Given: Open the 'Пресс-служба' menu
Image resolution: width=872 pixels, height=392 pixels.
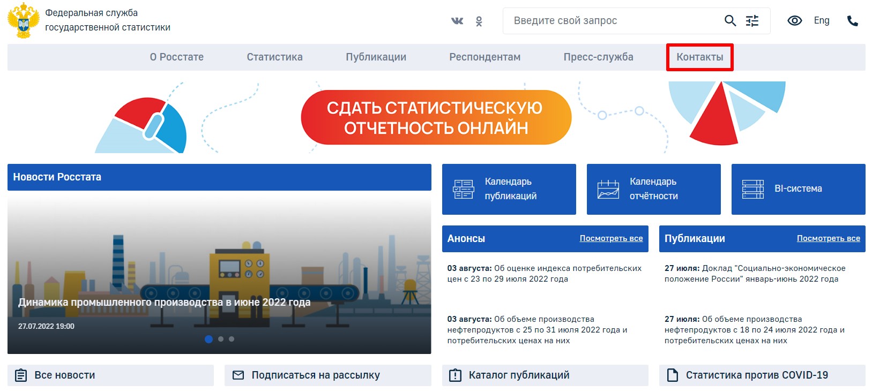Looking at the screenshot, I should [x=599, y=57].
